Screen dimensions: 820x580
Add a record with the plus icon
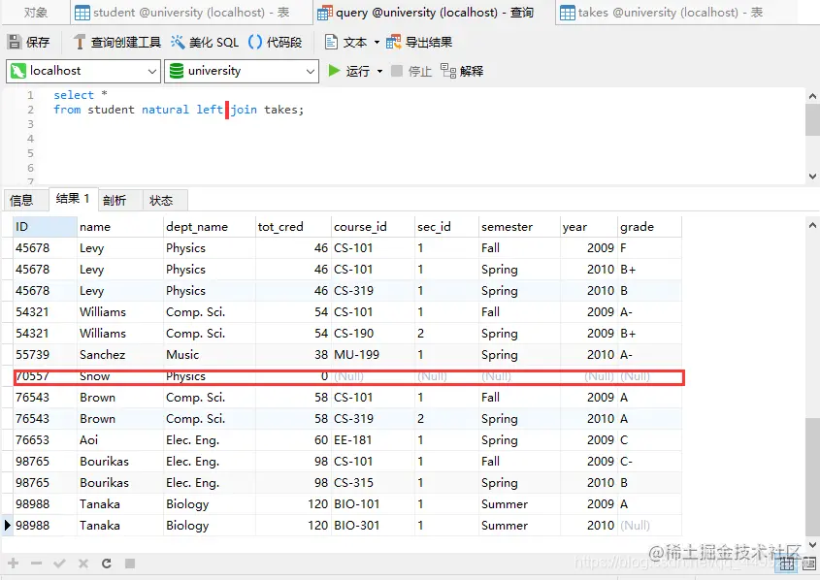click(x=14, y=564)
